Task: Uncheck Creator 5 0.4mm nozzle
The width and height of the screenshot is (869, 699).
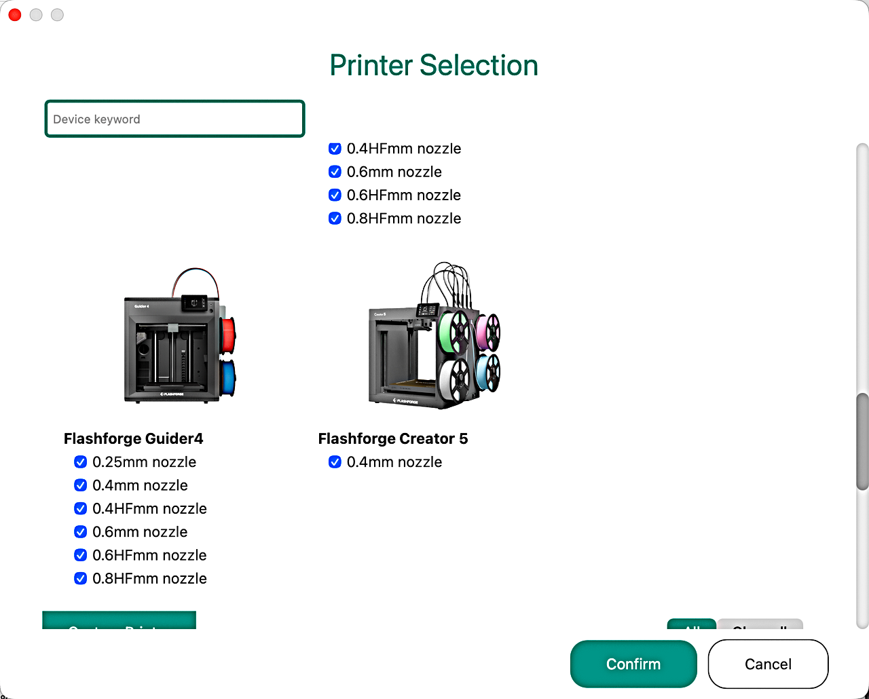Action: (x=335, y=462)
